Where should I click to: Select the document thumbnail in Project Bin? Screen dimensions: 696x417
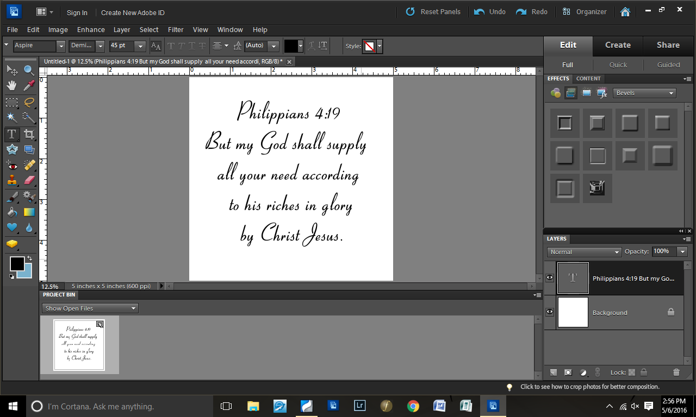click(x=79, y=344)
